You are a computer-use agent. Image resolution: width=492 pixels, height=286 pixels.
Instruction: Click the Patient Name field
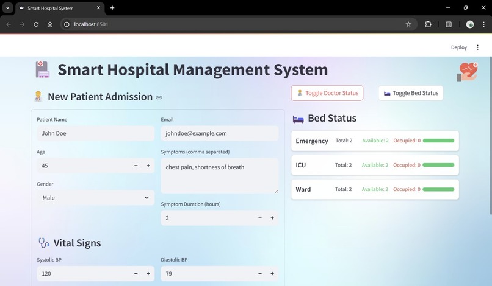coord(95,133)
